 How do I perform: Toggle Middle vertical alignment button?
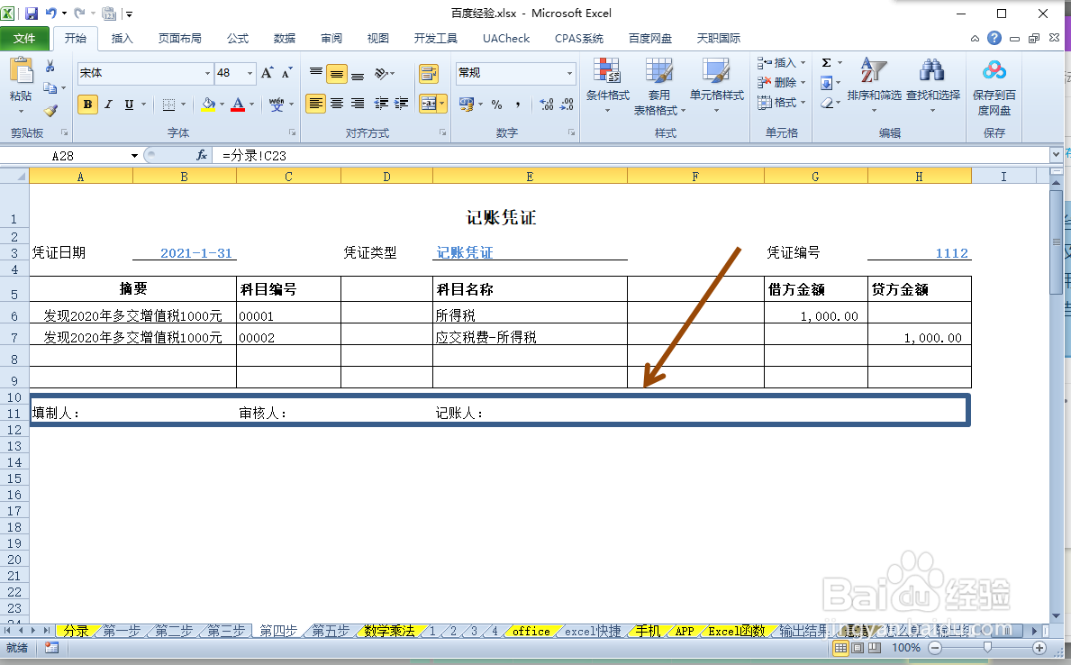point(337,74)
